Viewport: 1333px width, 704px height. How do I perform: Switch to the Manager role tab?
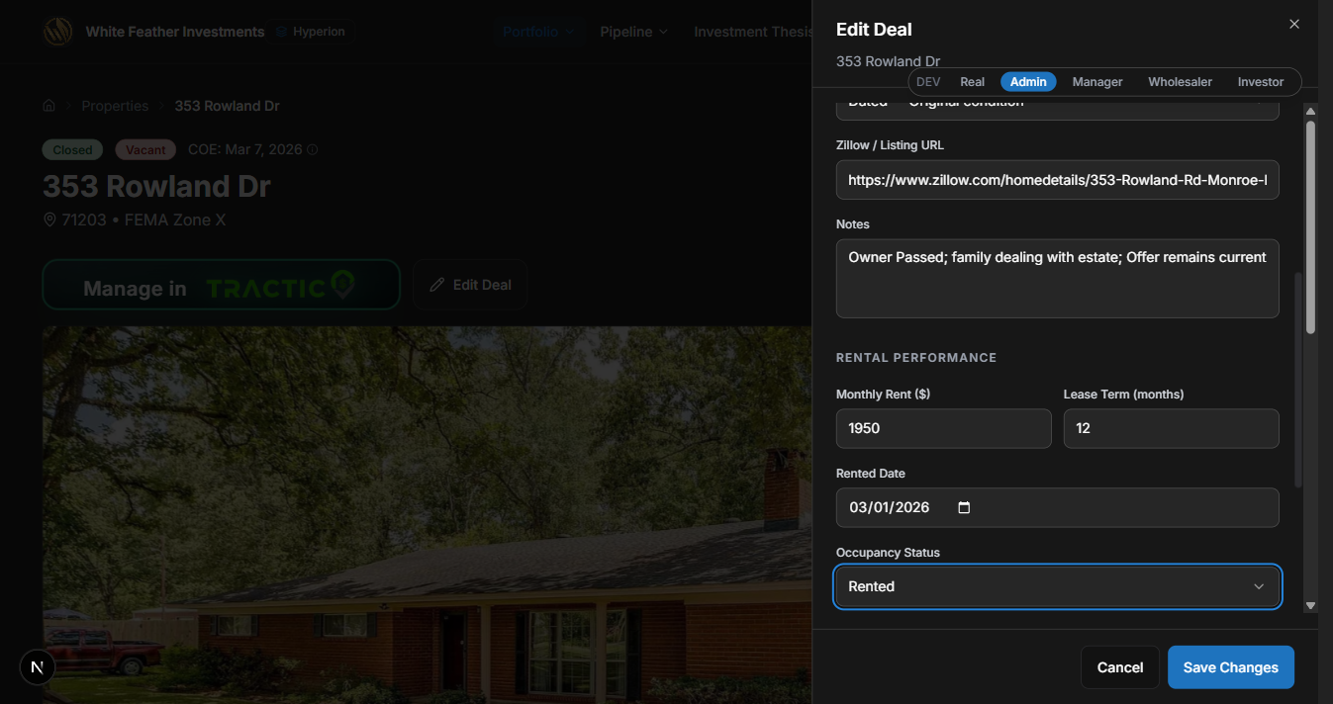[1097, 82]
